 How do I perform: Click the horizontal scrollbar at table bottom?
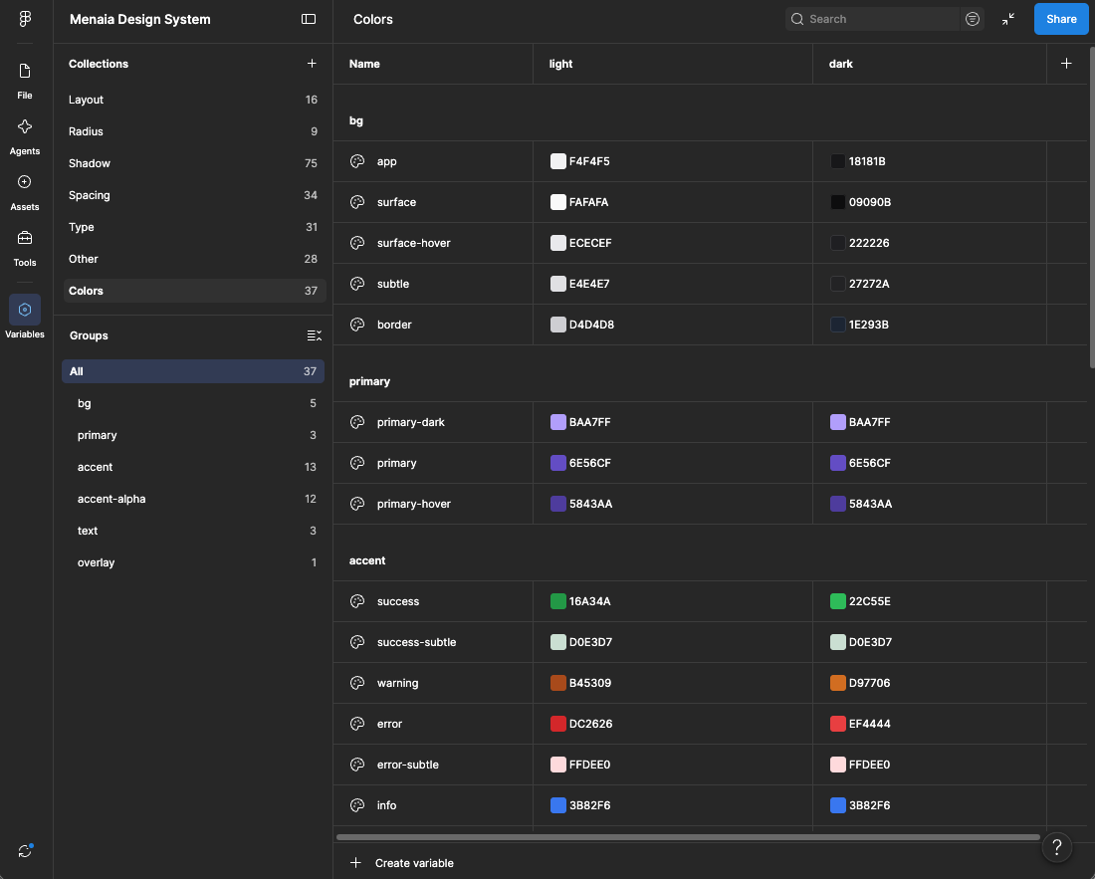[x=688, y=837]
